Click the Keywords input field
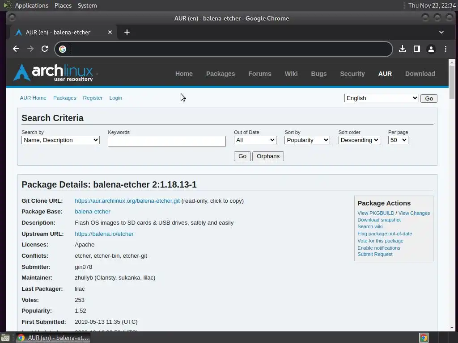 [x=166, y=141]
